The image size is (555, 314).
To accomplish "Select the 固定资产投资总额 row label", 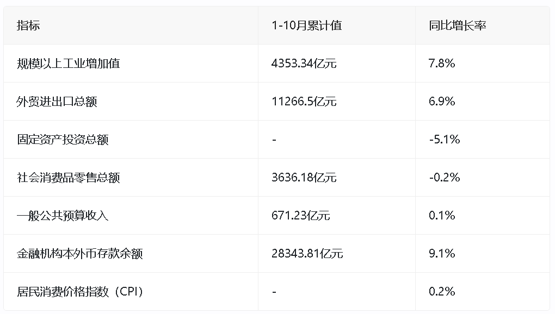I will pyautogui.click(x=63, y=140).
